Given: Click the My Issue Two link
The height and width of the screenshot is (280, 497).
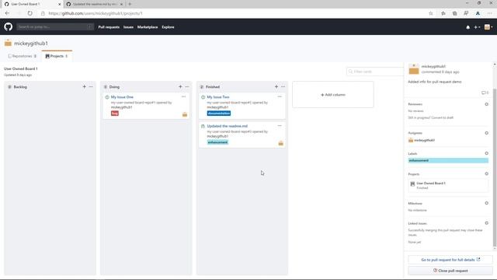Looking at the screenshot, I should (x=218, y=96).
